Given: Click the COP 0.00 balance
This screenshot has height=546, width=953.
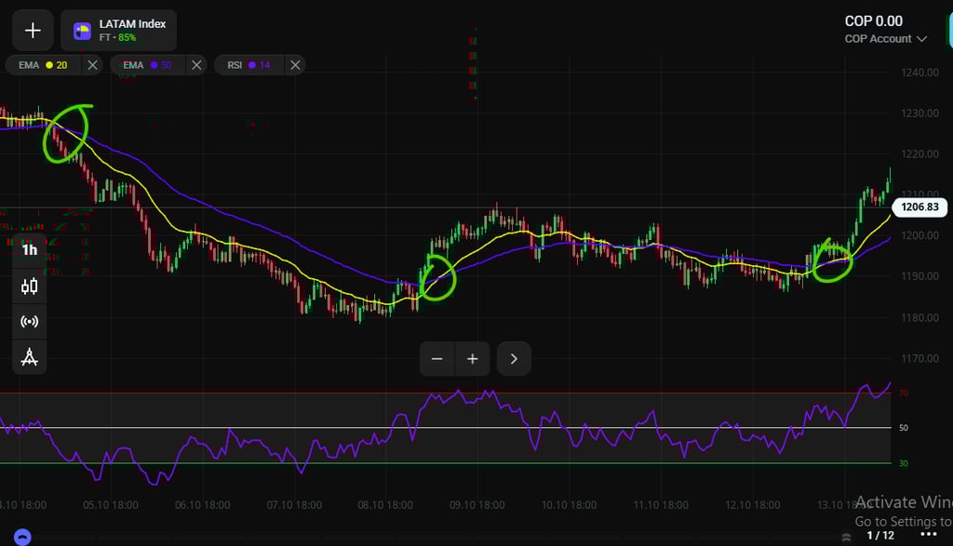Looking at the screenshot, I should point(873,21).
